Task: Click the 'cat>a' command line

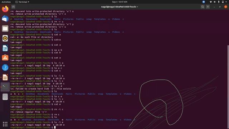Action: tap(35, 40)
